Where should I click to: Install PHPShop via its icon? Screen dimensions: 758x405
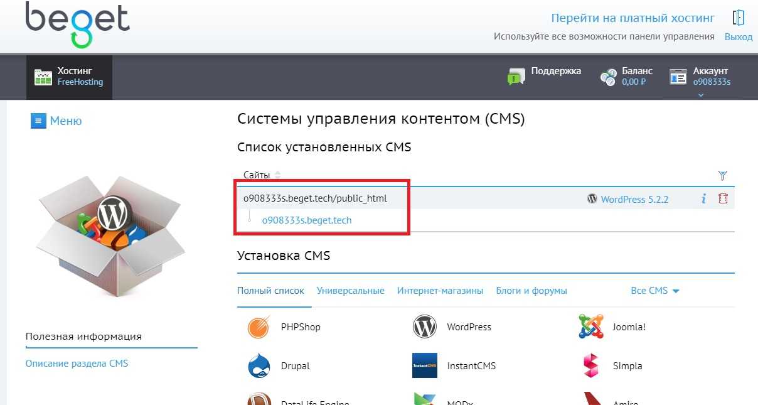point(258,327)
